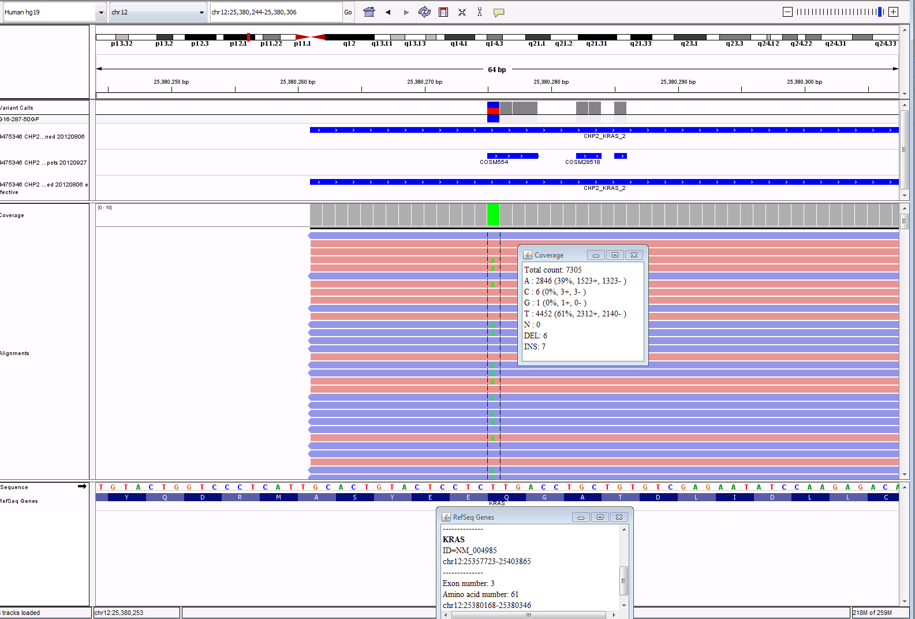915x619 pixels.
Task: Zoom in with the plus button
Action: pyautogui.click(x=893, y=12)
